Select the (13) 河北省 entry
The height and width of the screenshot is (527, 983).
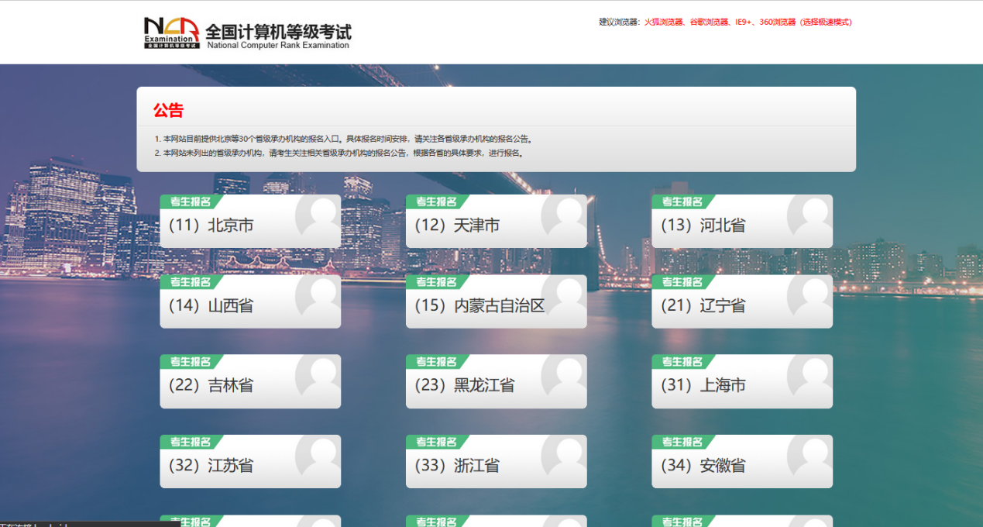tap(703, 226)
